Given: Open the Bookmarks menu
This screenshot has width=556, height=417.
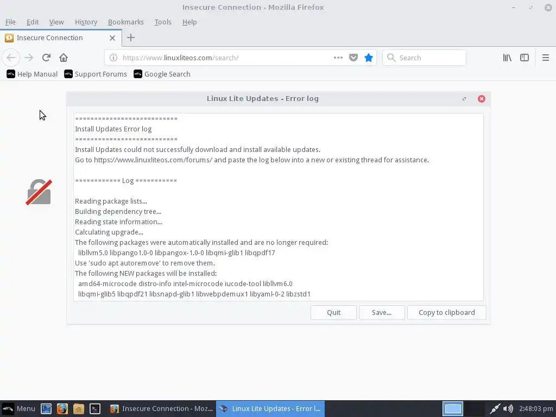Looking at the screenshot, I should pos(125,22).
